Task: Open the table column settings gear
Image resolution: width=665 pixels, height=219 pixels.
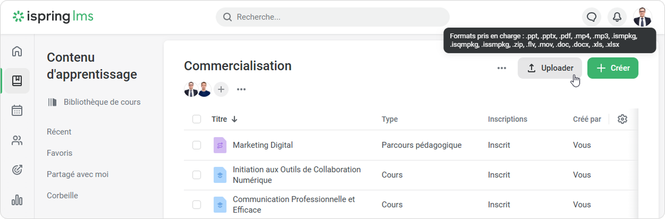Action: 622,119
